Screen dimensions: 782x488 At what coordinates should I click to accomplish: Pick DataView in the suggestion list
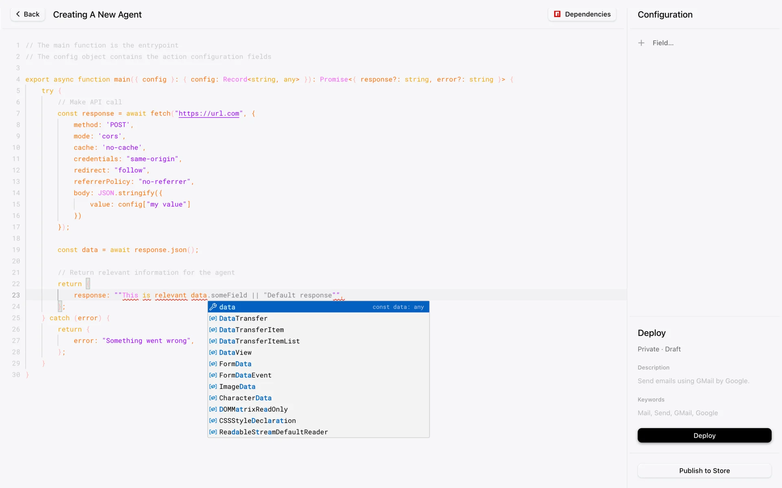click(235, 353)
